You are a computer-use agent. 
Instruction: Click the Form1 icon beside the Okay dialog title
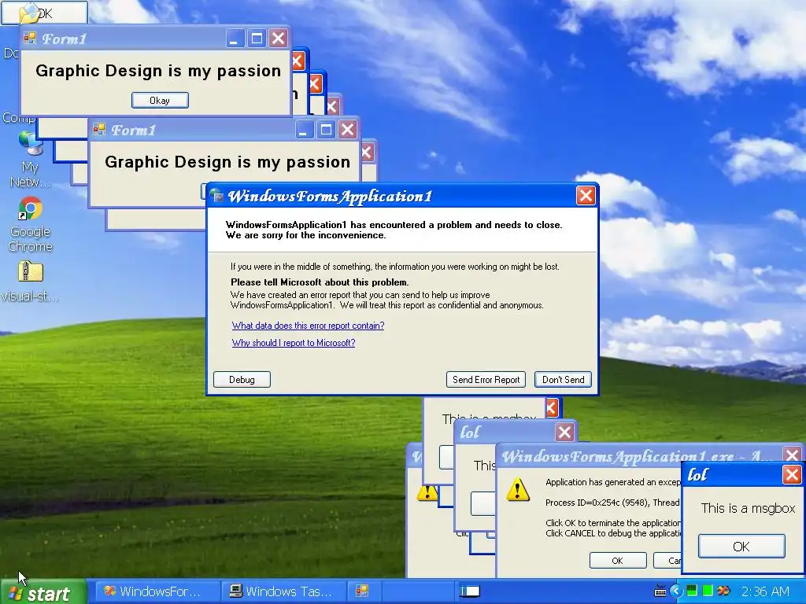(x=30, y=39)
